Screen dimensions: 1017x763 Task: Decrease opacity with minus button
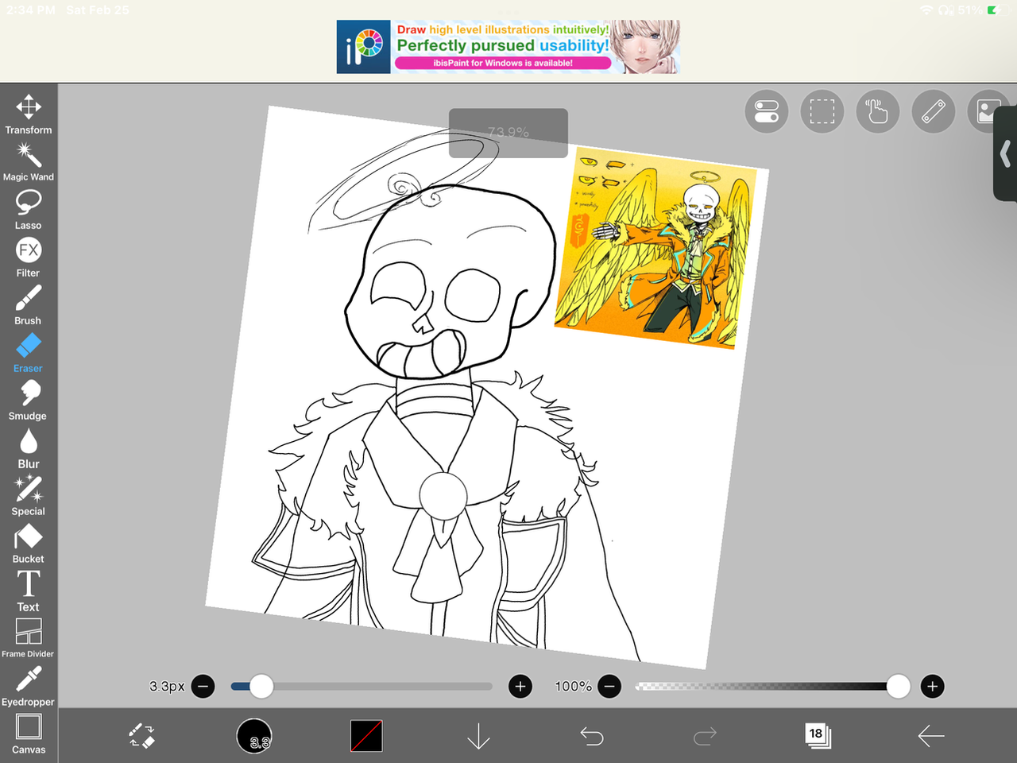pyautogui.click(x=609, y=686)
